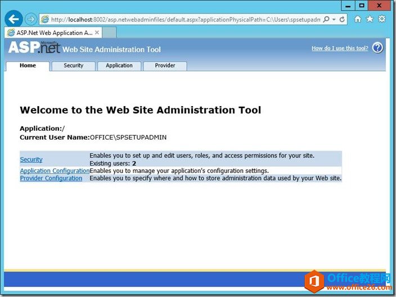Refresh the page with reload icon
The width and height of the screenshot is (396, 297).
342,19
